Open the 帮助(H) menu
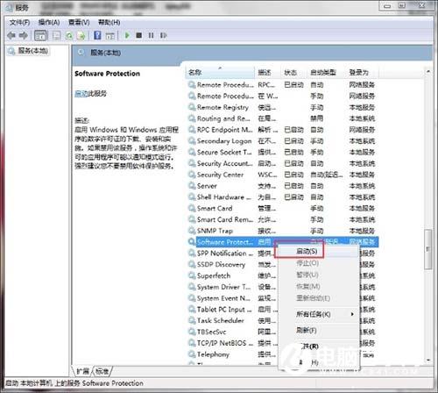Screen dimensions: 438x393 (x=109, y=22)
